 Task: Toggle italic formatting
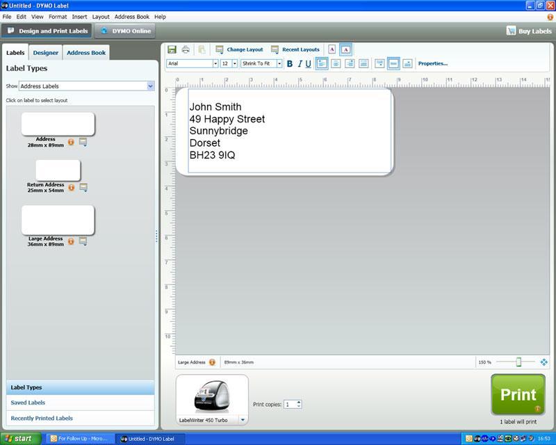[300, 63]
